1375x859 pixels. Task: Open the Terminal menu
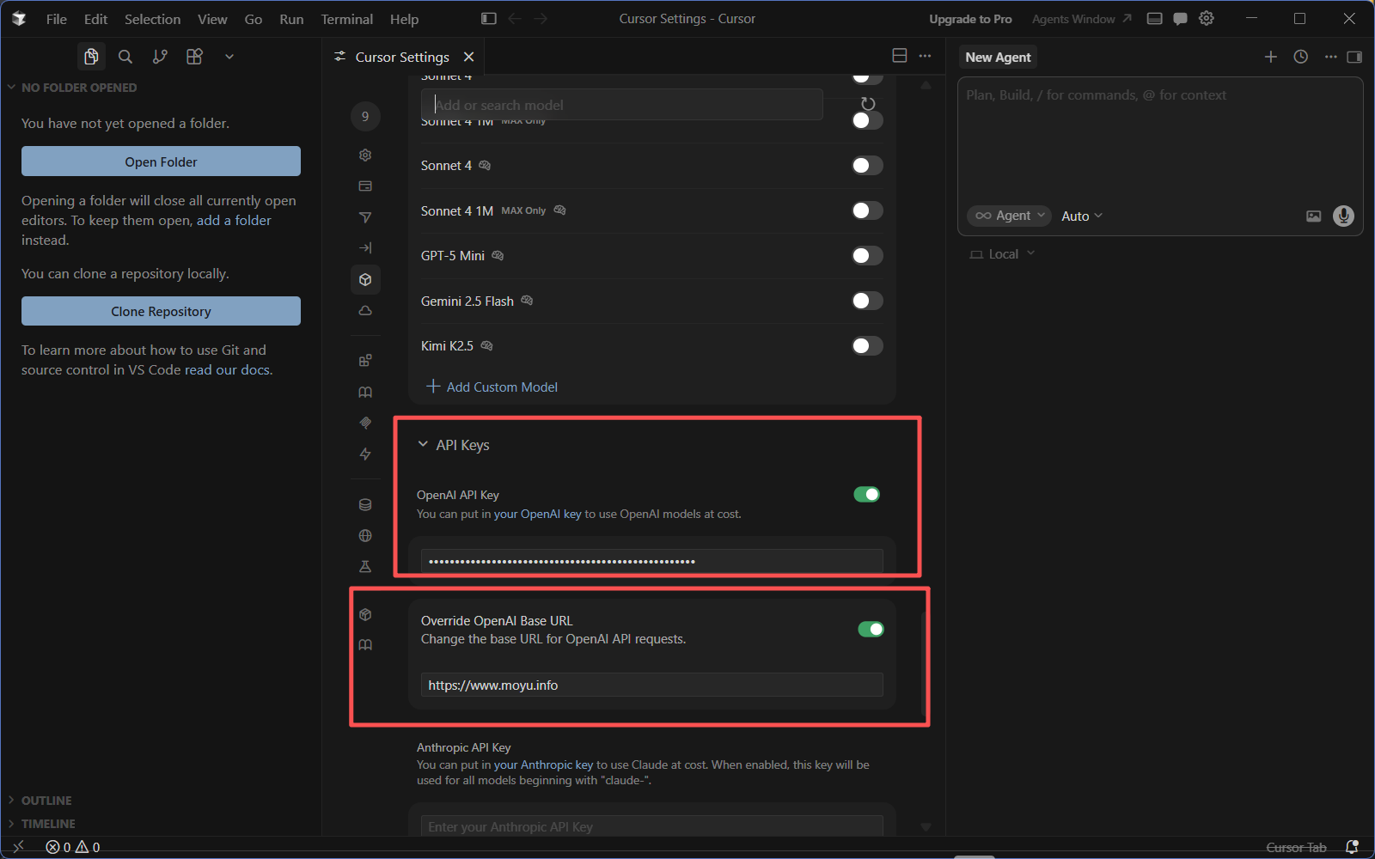pyautogui.click(x=346, y=19)
